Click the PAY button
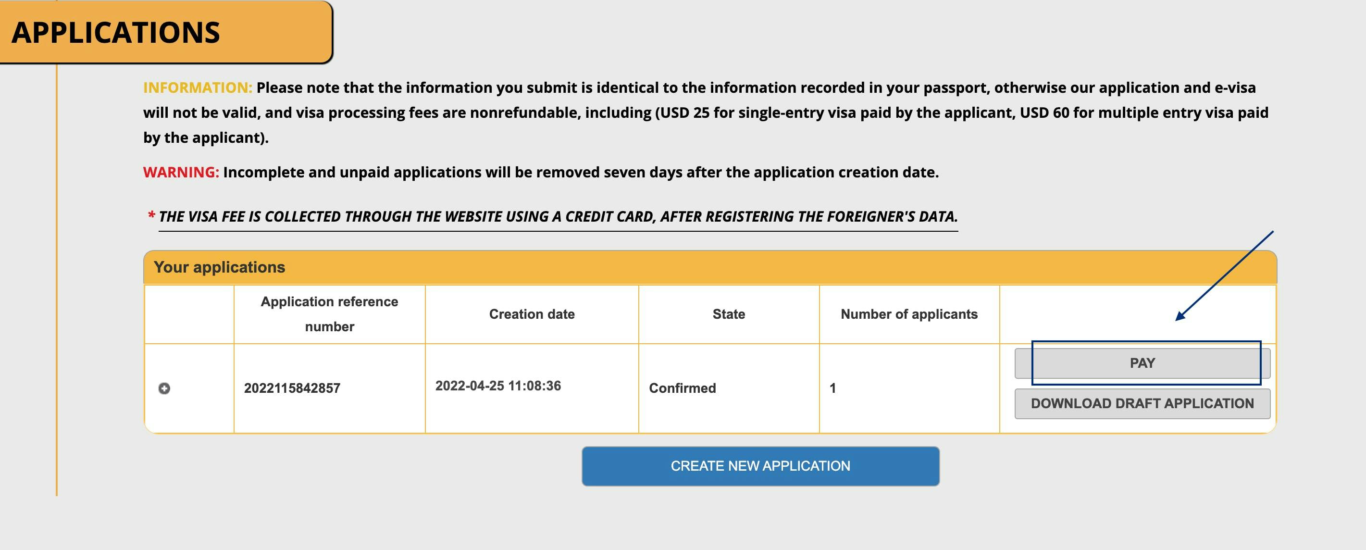This screenshot has height=550, width=1366. [1142, 363]
